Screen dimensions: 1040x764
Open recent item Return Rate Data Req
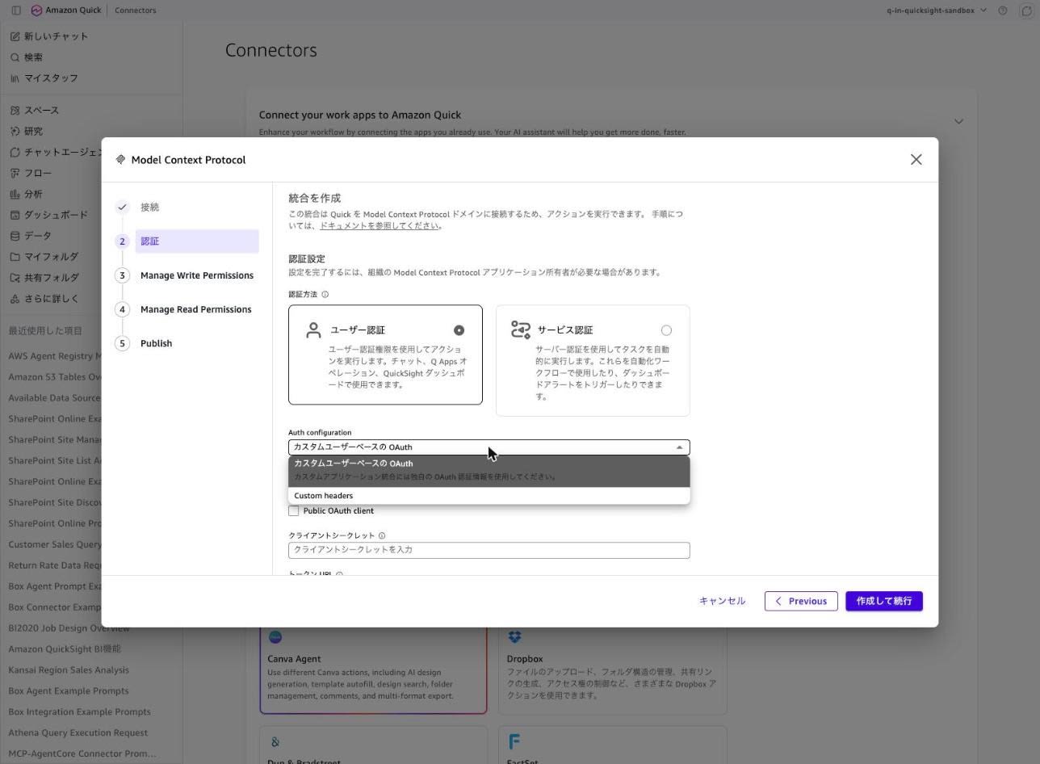point(55,565)
